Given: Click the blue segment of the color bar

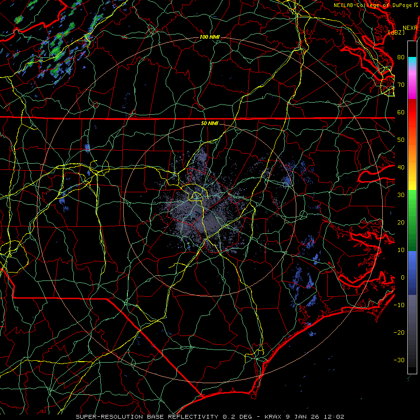Looking at the screenshot, I should click(412, 273).
